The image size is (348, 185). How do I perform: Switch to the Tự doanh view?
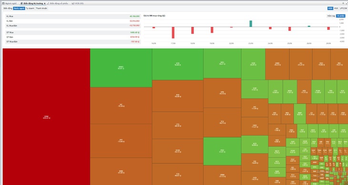30,9
